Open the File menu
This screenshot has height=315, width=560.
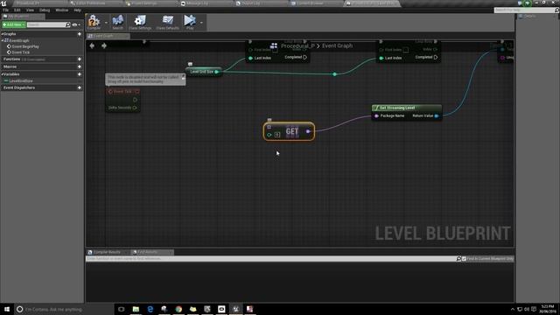click(5, 10)
